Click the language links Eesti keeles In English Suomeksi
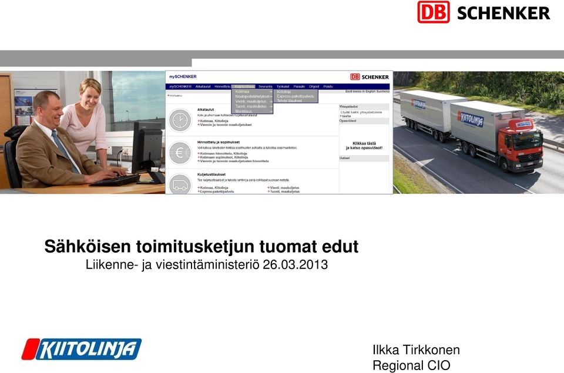The width and height of the screenshot is (564, 373). click(x=367, y=92)
